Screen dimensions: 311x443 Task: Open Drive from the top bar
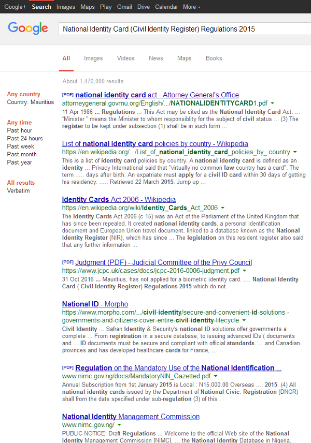144,7
